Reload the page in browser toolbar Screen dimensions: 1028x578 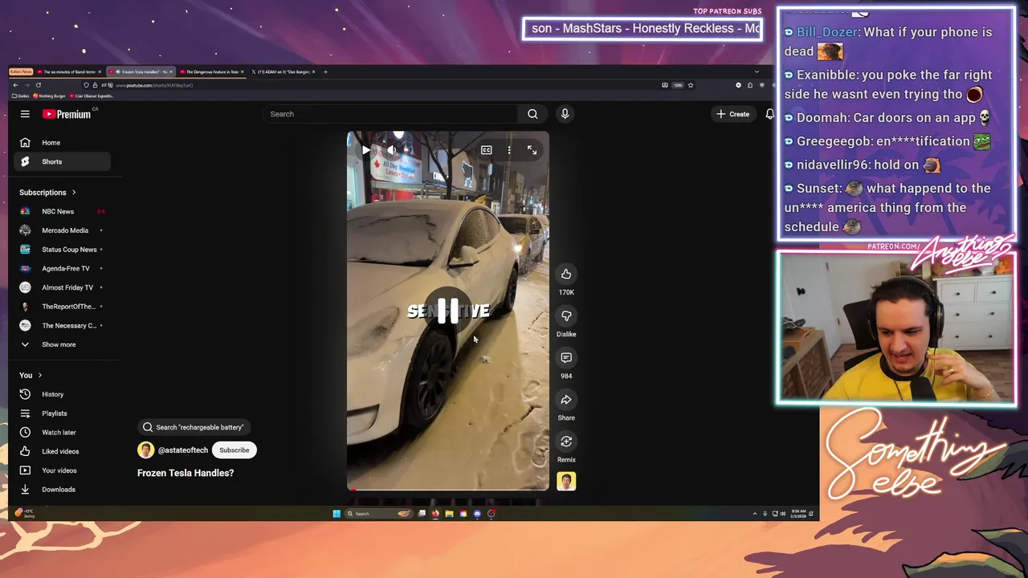point(38,85)
